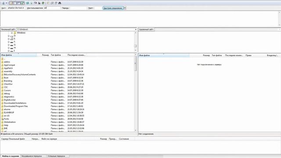Open the local site path dropdown

pos(136,29)
